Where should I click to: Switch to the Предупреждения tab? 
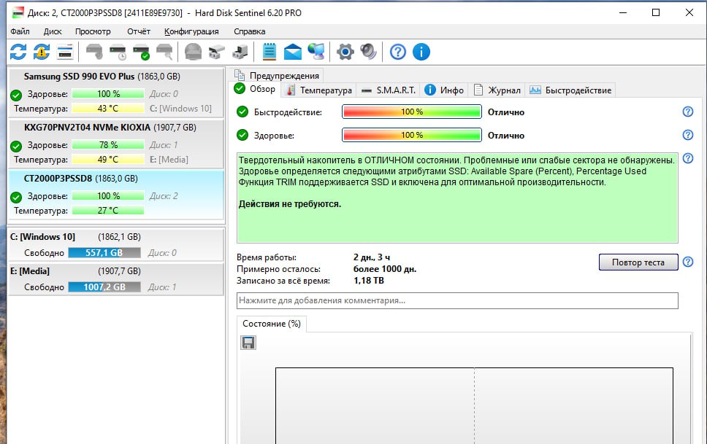pyautogui.click(x=277, y=75)
